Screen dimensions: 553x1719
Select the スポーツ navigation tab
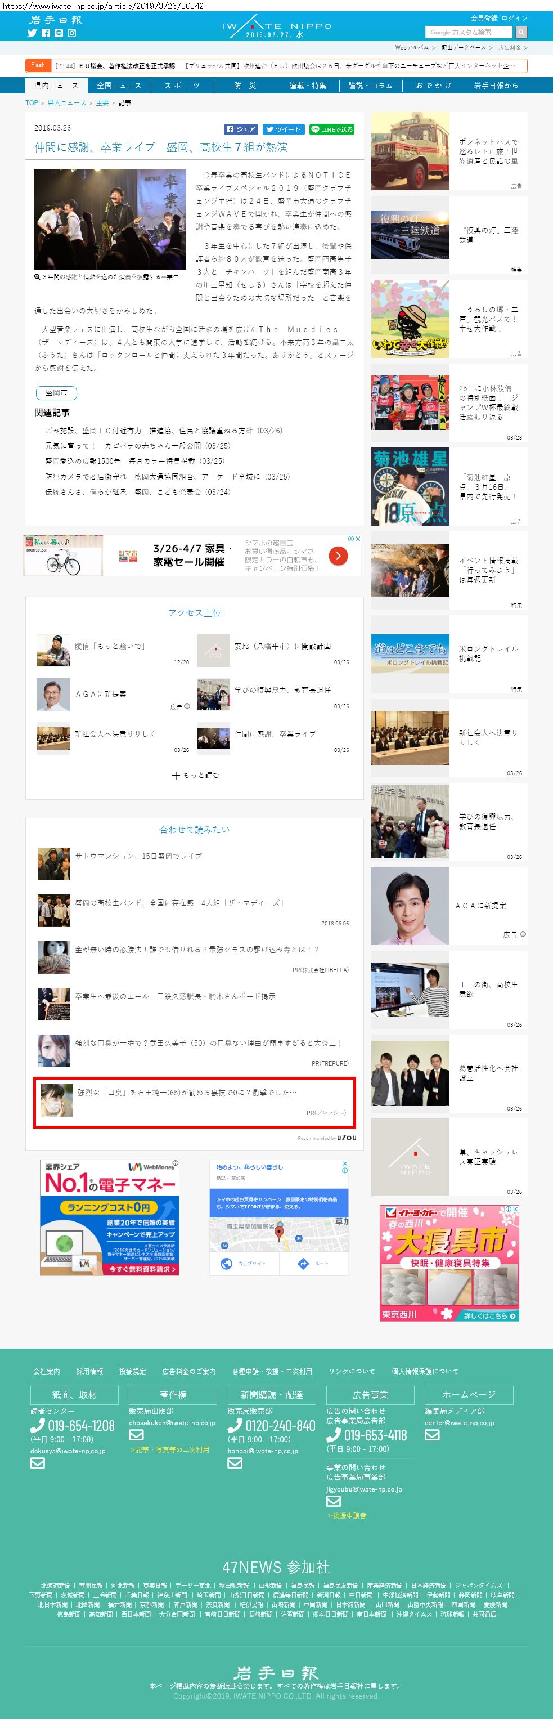182,86
